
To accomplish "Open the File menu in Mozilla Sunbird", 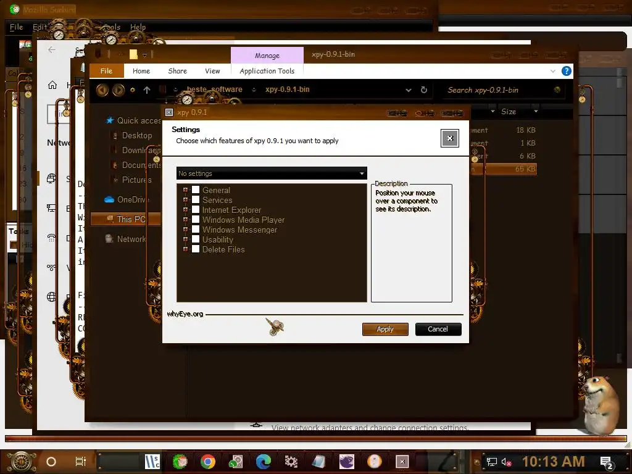I will 17,27.
